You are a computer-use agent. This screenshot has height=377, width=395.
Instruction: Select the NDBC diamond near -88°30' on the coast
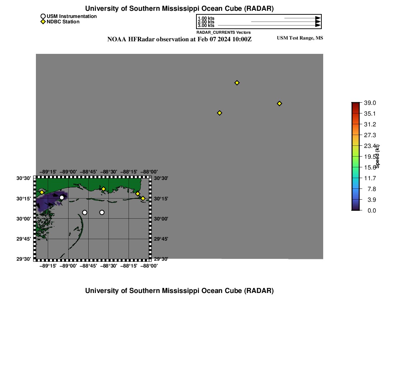(x=103, y=189)
